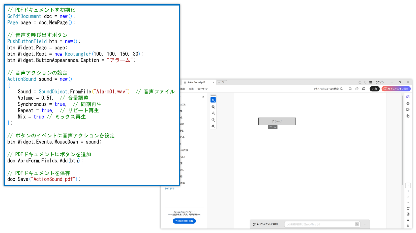Select the arrow selection tool in the quick toolbar

[x=213, y=99]
